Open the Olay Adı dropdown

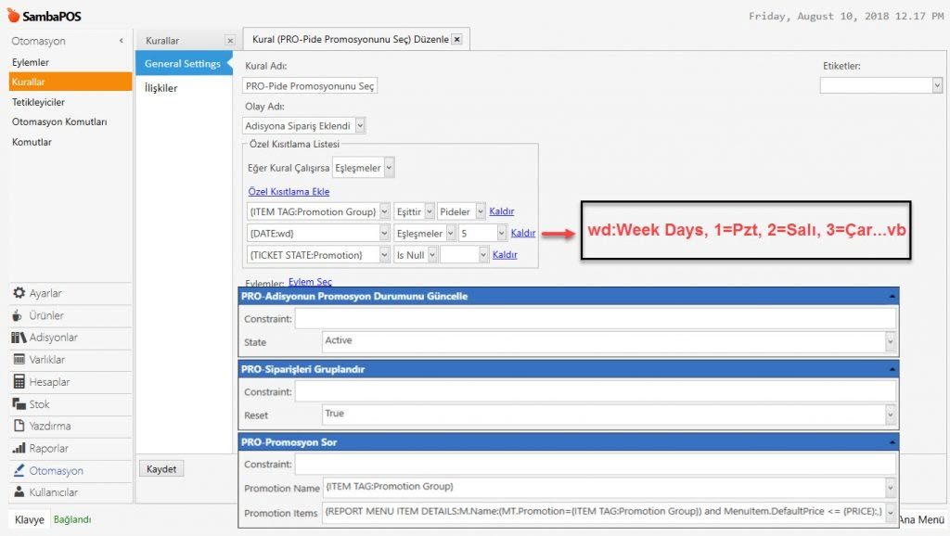[x=360, y=126]
